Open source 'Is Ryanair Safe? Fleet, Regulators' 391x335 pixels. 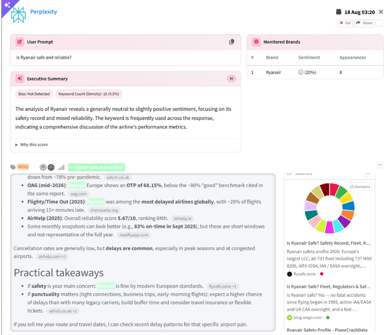coord(329,287)
